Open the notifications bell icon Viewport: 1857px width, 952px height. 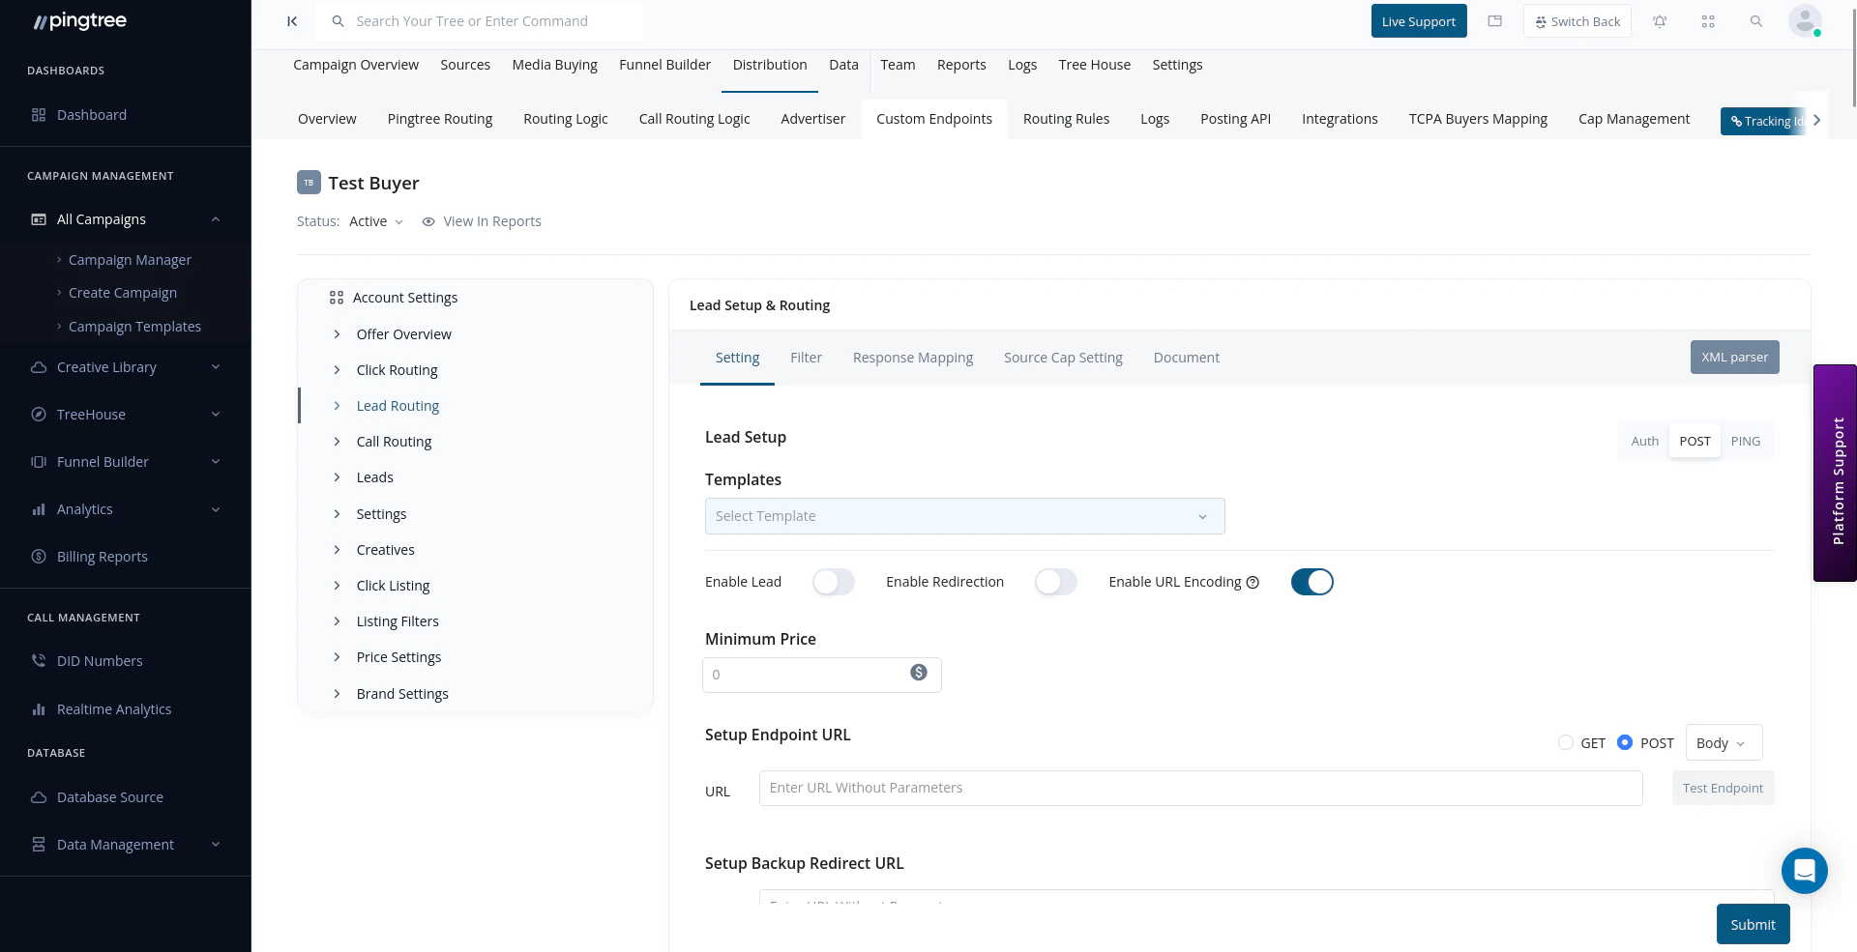tap(1660, 20)
